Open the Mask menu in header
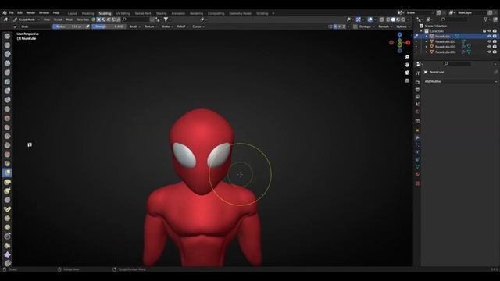The image size is (500, 281). tap(70, 20)
